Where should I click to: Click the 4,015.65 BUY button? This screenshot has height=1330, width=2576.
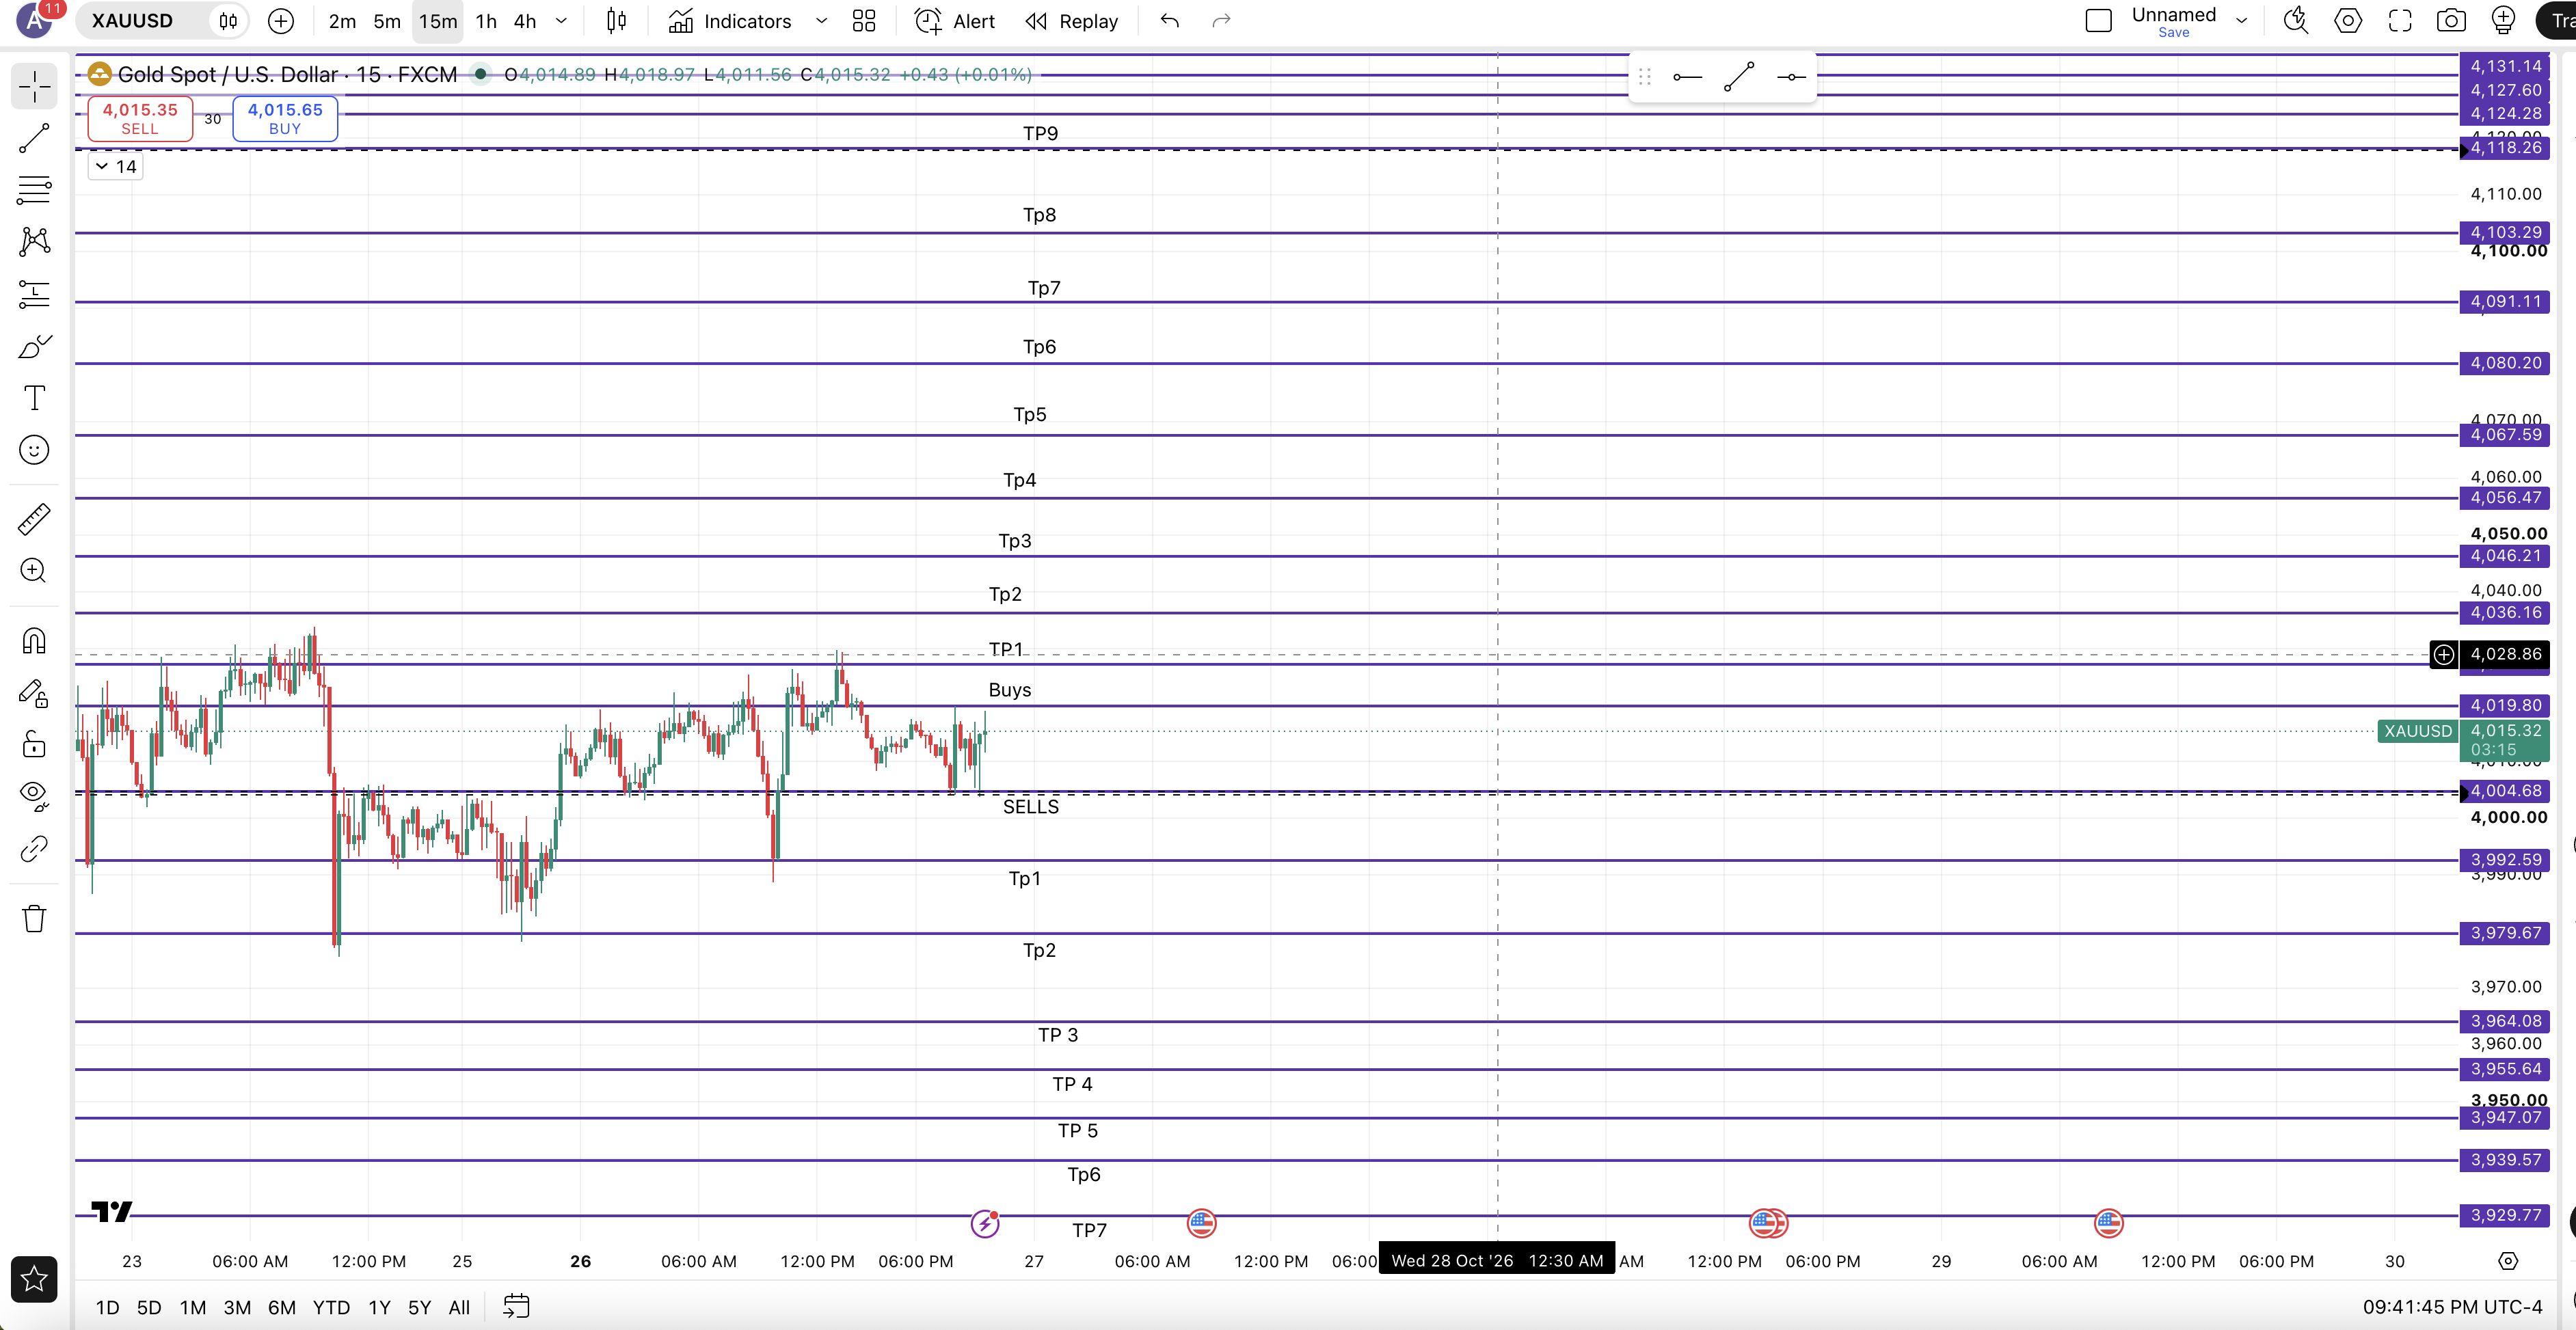click(x=285, y=118)
